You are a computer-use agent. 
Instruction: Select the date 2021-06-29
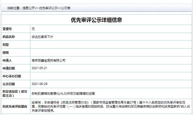[40, 84]
